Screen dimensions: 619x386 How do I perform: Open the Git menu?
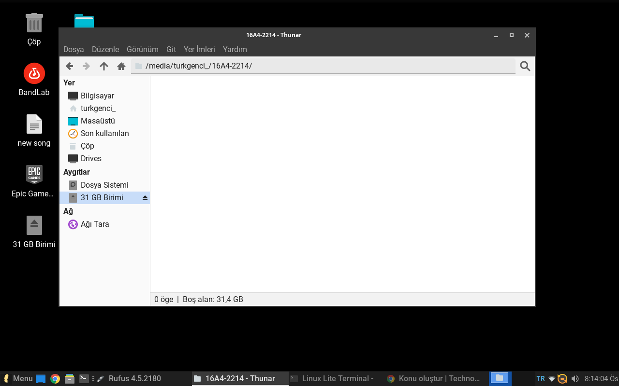point(171,49)
